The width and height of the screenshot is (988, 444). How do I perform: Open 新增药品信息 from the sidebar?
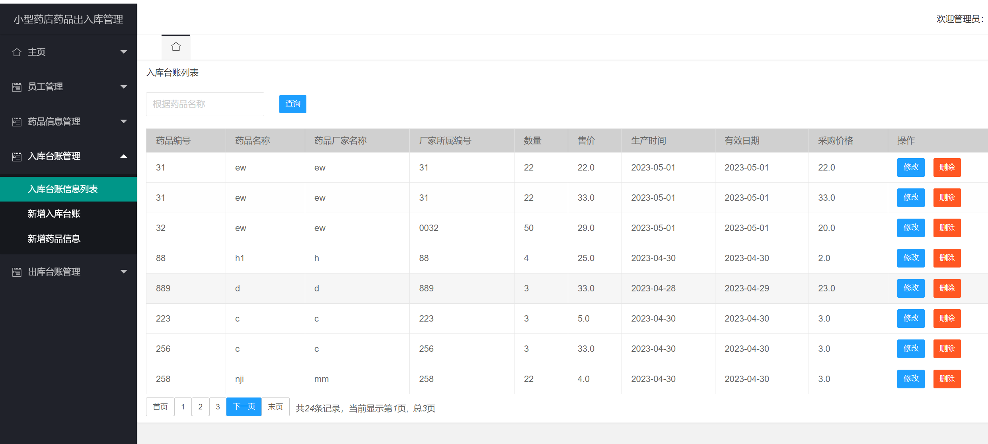pyautogui.click(x=54, y=238)
